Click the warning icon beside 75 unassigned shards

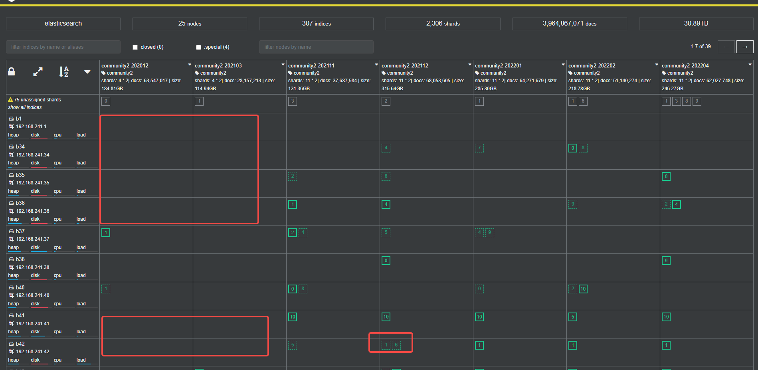coord(10,100)
